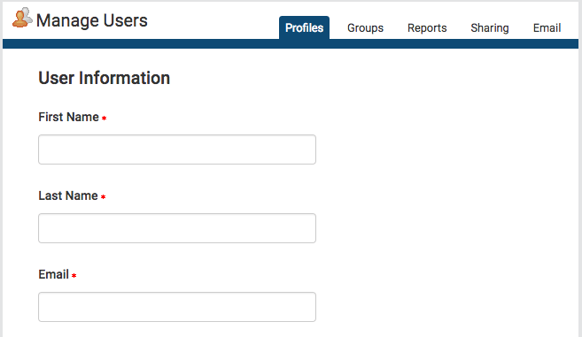Click the word Manage in the page title
This screenshot has width=582, height=337.
click(67, 20)
